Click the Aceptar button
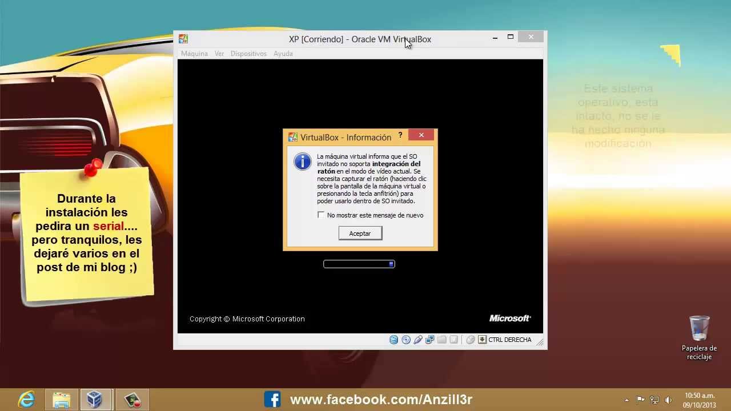 360,233
